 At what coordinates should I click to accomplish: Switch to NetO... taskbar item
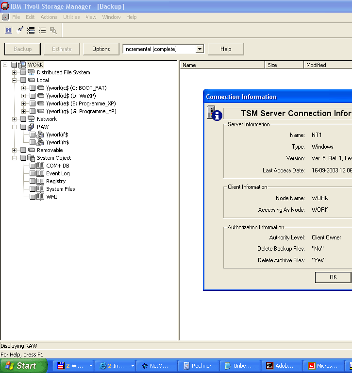tap(157, 366)
